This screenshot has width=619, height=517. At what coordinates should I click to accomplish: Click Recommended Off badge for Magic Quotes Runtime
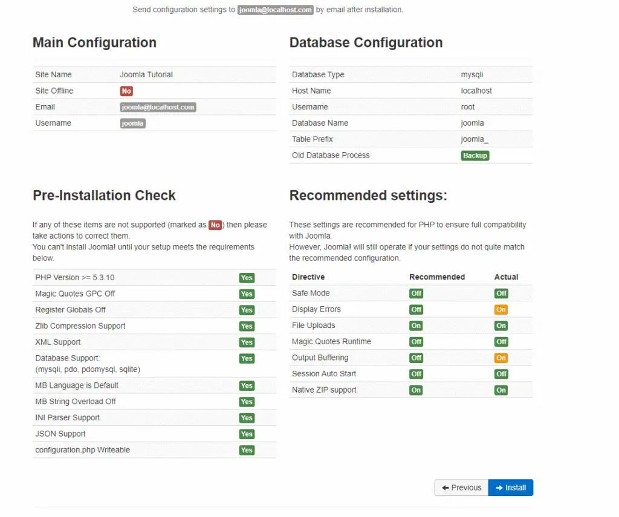click(x=416, y=342)
